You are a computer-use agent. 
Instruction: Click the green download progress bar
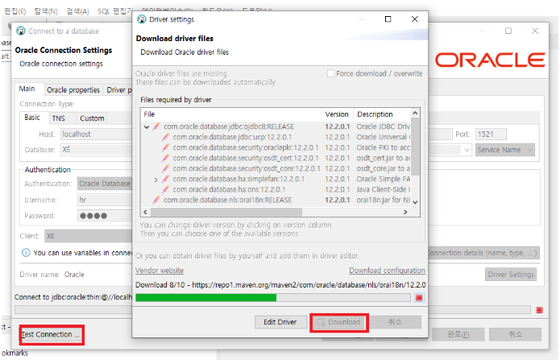point(273,297)
